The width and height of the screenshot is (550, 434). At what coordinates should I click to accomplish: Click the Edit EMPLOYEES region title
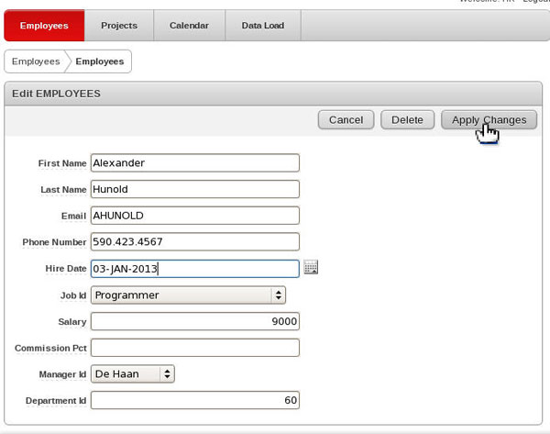(x=56, y=94)
